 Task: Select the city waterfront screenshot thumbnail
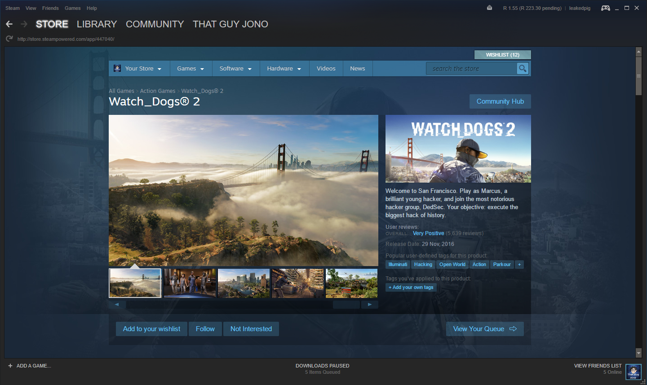tap(244, 283)
